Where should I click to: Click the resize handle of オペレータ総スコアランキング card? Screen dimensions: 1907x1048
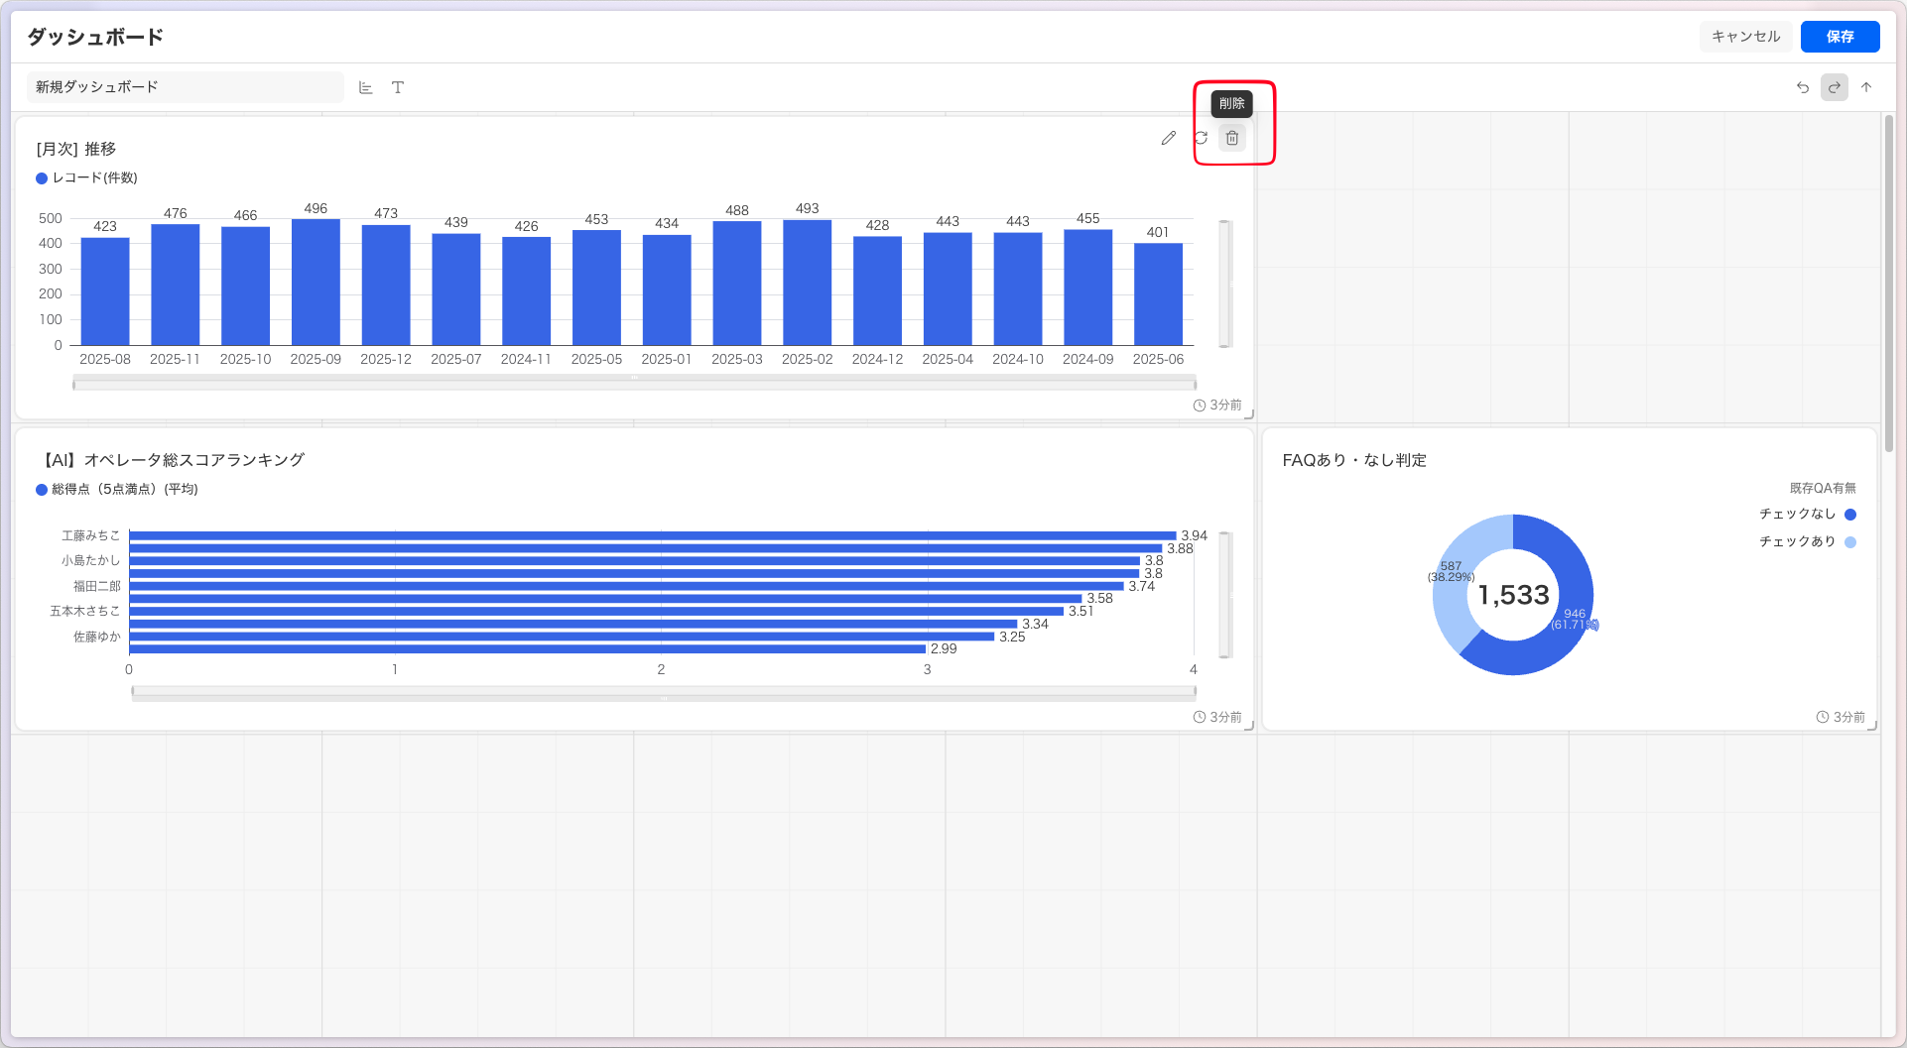(x=1249, y=726)
